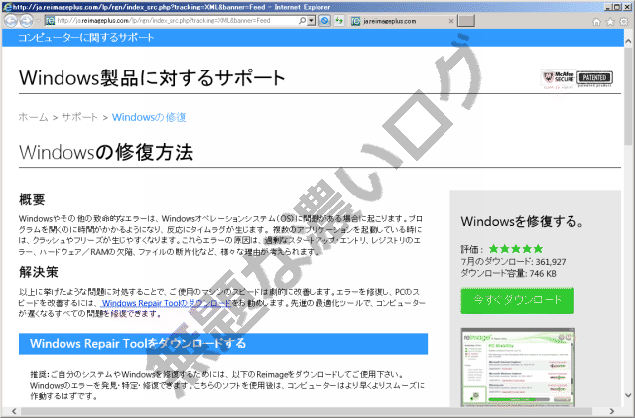This screenshot has width=635, height=418.
Task: Click the horizontal scrollbar right arrow
Action: pos(612,411)
